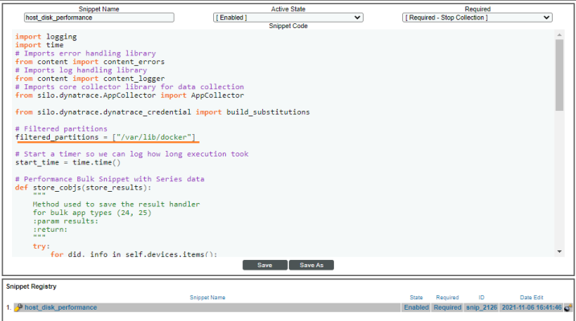The image size is (576, 321).
Task: Sort registry by ID column header
Action: (482, 298)
